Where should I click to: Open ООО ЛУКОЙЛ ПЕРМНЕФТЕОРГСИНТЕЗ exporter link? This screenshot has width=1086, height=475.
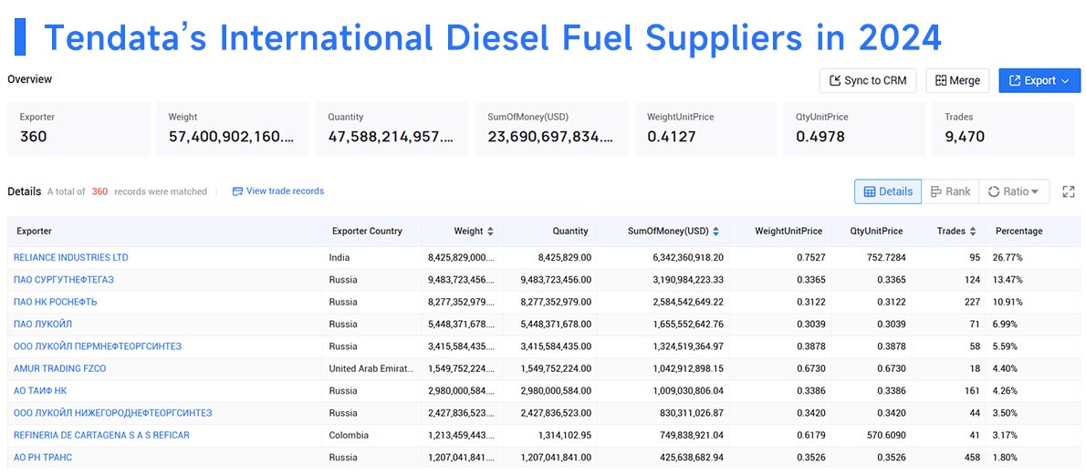(98, 346)
